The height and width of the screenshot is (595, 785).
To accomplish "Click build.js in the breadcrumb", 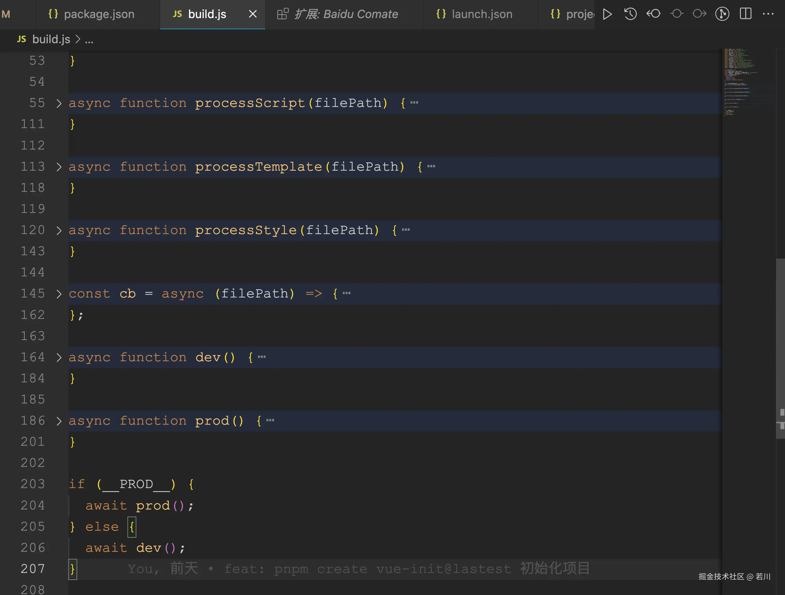I will click(51, 40).
